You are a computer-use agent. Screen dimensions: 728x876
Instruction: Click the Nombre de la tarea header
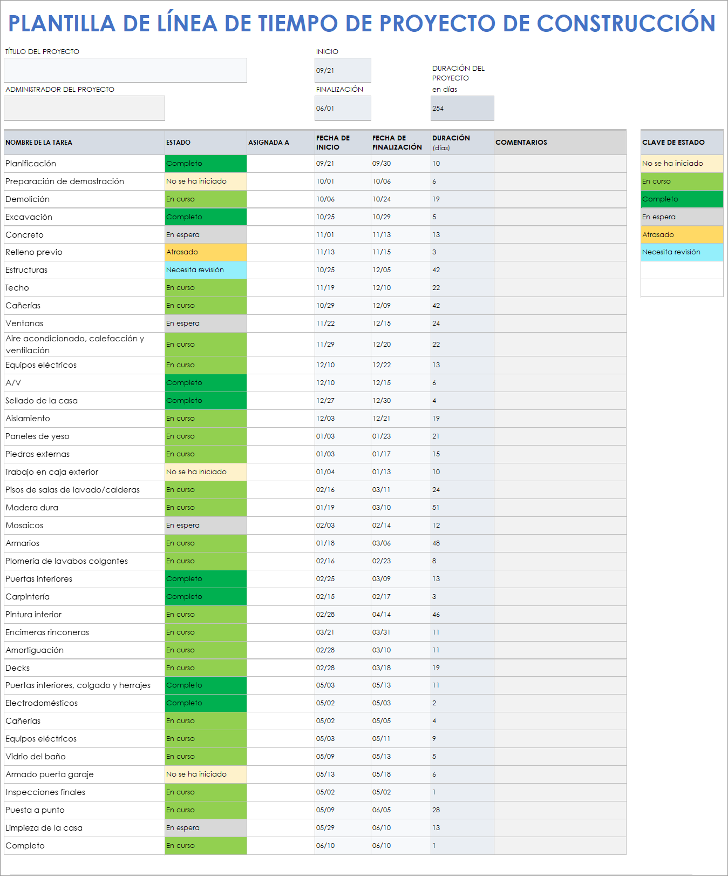[x=84, y=143]
